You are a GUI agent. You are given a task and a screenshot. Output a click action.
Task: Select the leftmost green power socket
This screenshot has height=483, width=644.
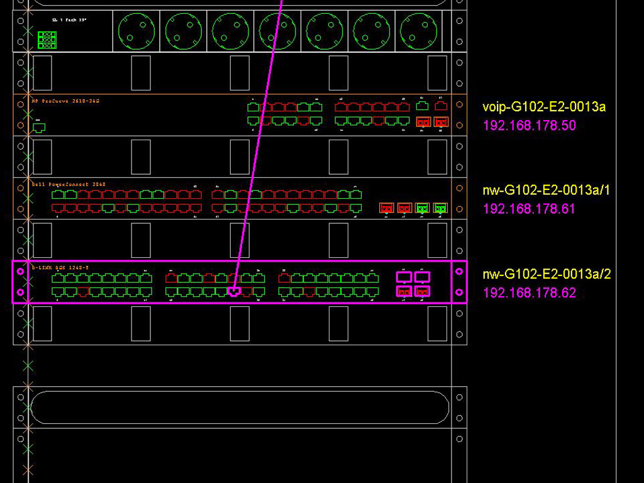pos(136,31)
